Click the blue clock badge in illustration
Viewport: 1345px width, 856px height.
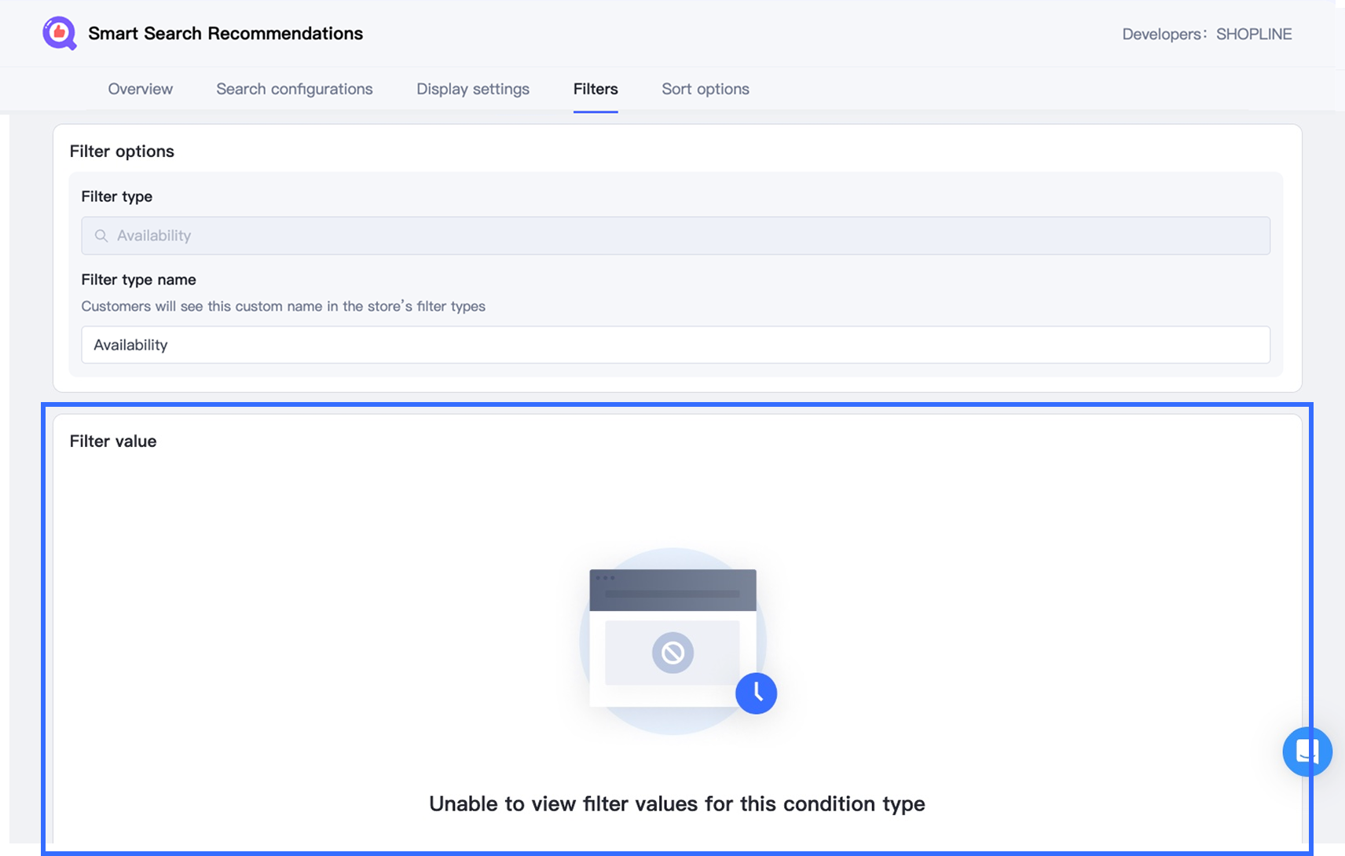756,693
